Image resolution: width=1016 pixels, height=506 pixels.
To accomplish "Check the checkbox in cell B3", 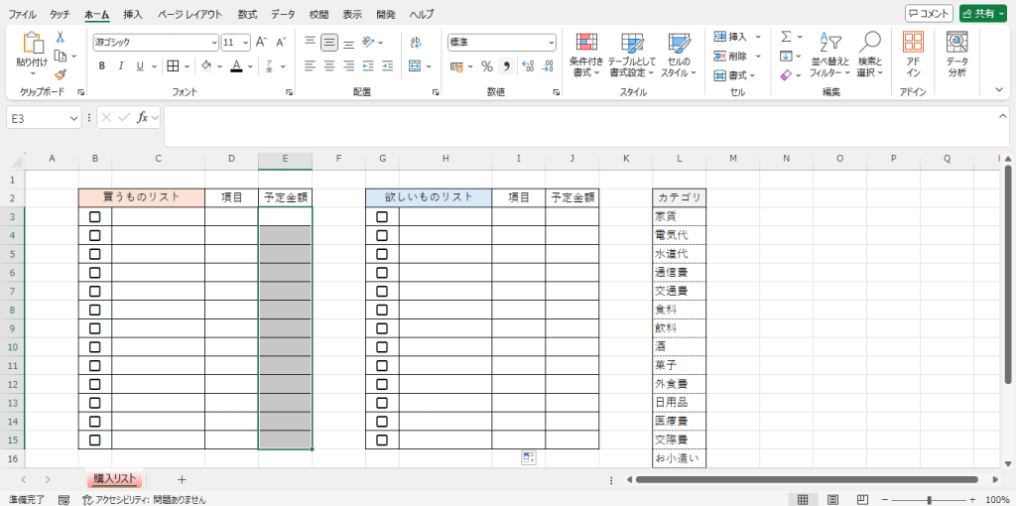I will pyautogui.click(x=95, y=216).
